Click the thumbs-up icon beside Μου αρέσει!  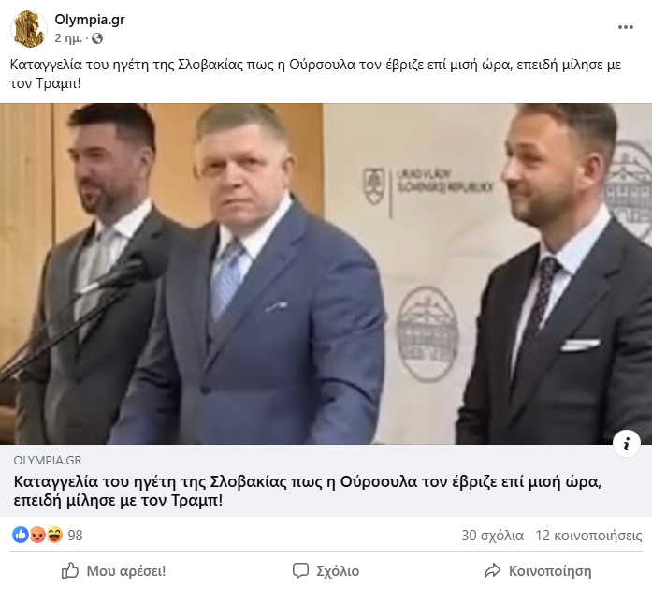pyautogui.click(x=70, y=570)
